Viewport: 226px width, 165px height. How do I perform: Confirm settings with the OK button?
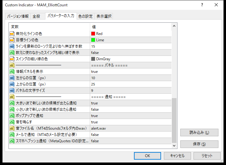(x=148, y=156)
